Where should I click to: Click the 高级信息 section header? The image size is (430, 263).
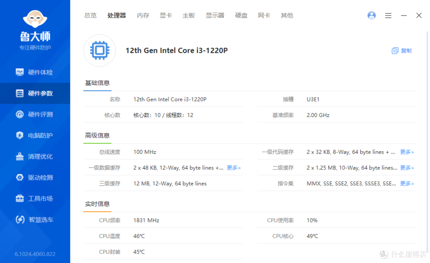tap(98, 136)
